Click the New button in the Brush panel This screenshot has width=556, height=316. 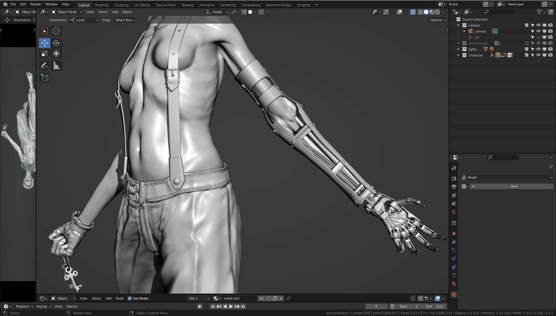pos(514,186)
